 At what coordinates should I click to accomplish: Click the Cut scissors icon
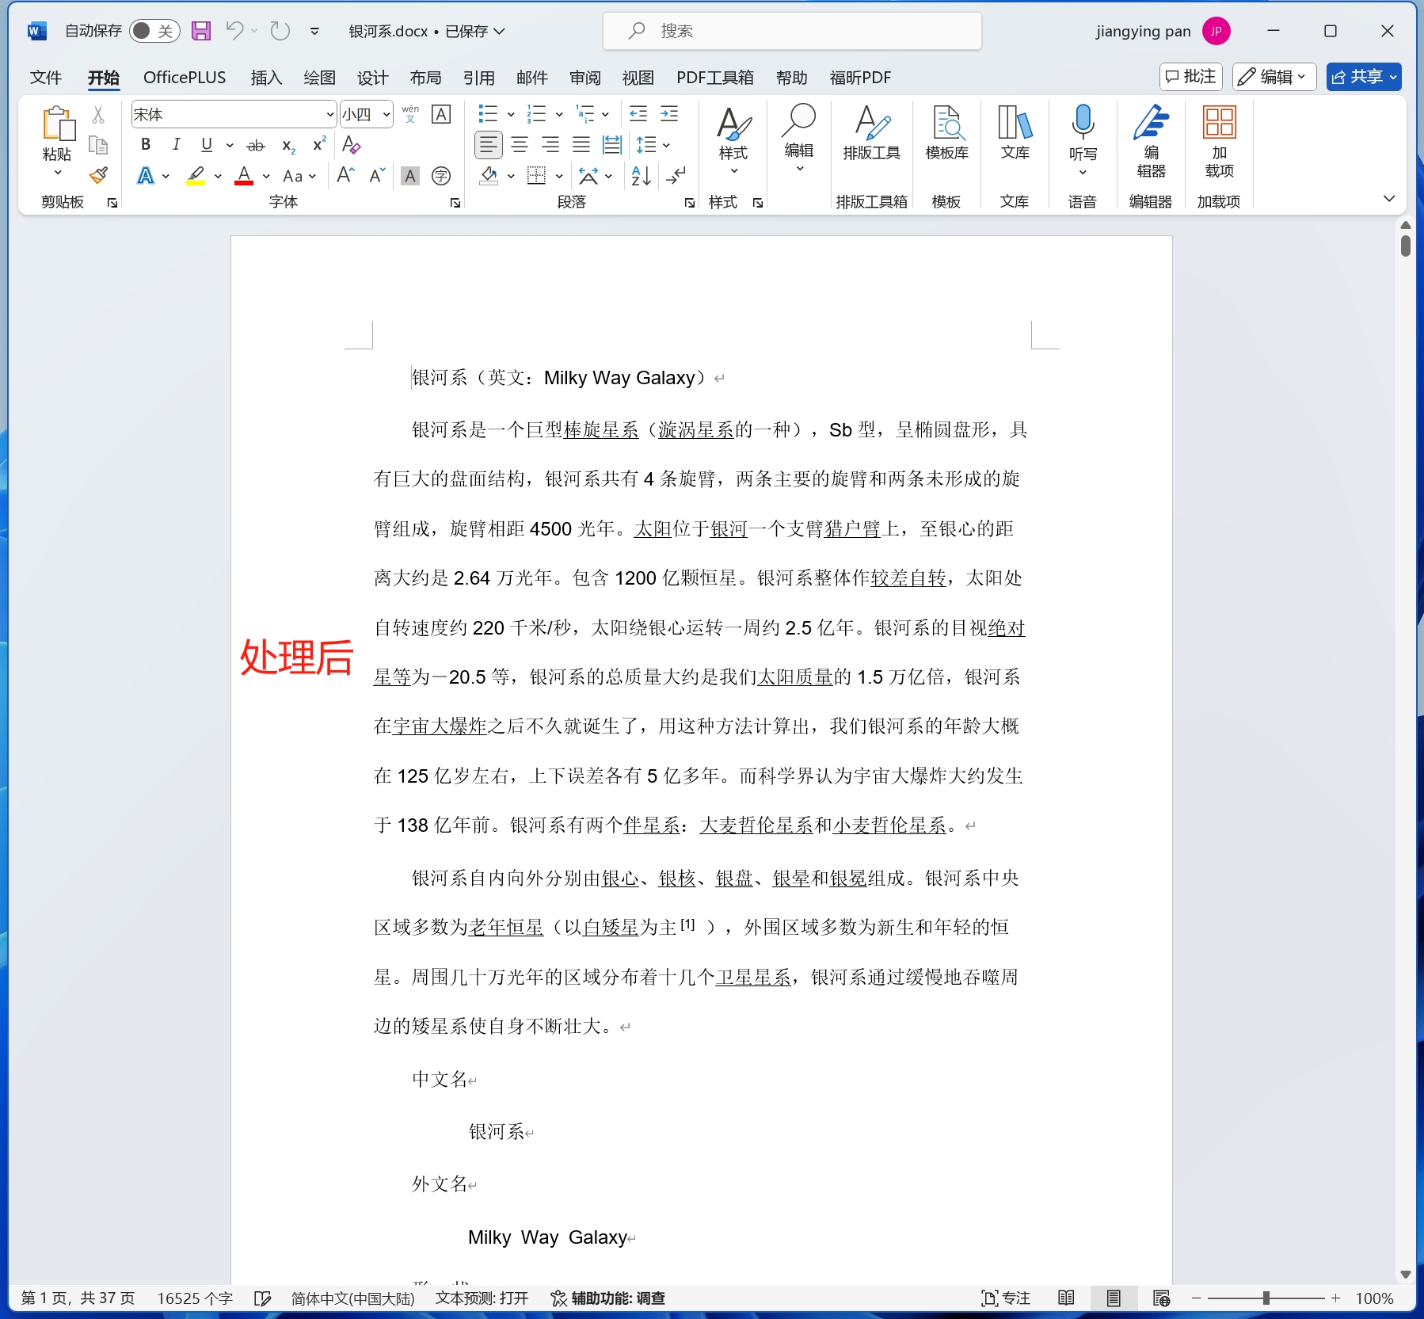click(x=98, y=115)
